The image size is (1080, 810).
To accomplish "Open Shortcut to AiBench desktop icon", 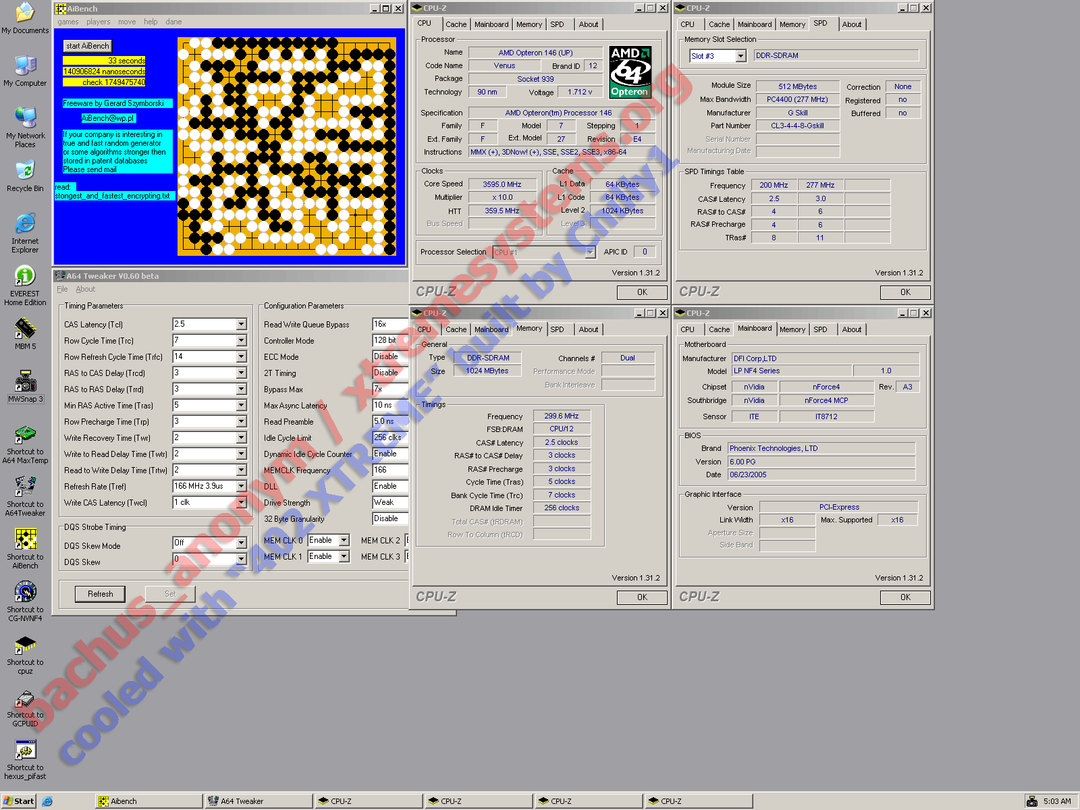I will tap(25, 549).
